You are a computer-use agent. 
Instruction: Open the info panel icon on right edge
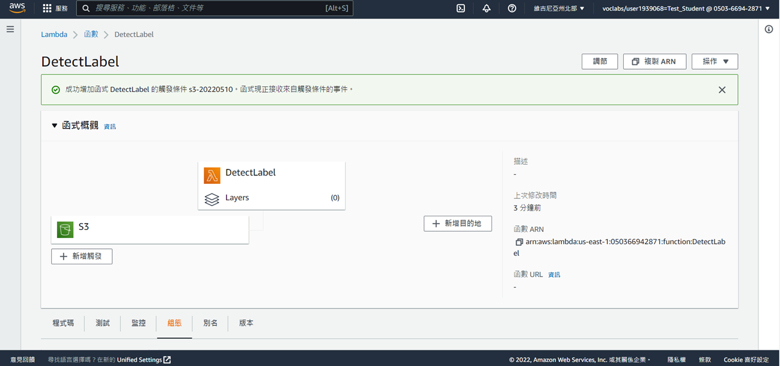tap(769, 29)
